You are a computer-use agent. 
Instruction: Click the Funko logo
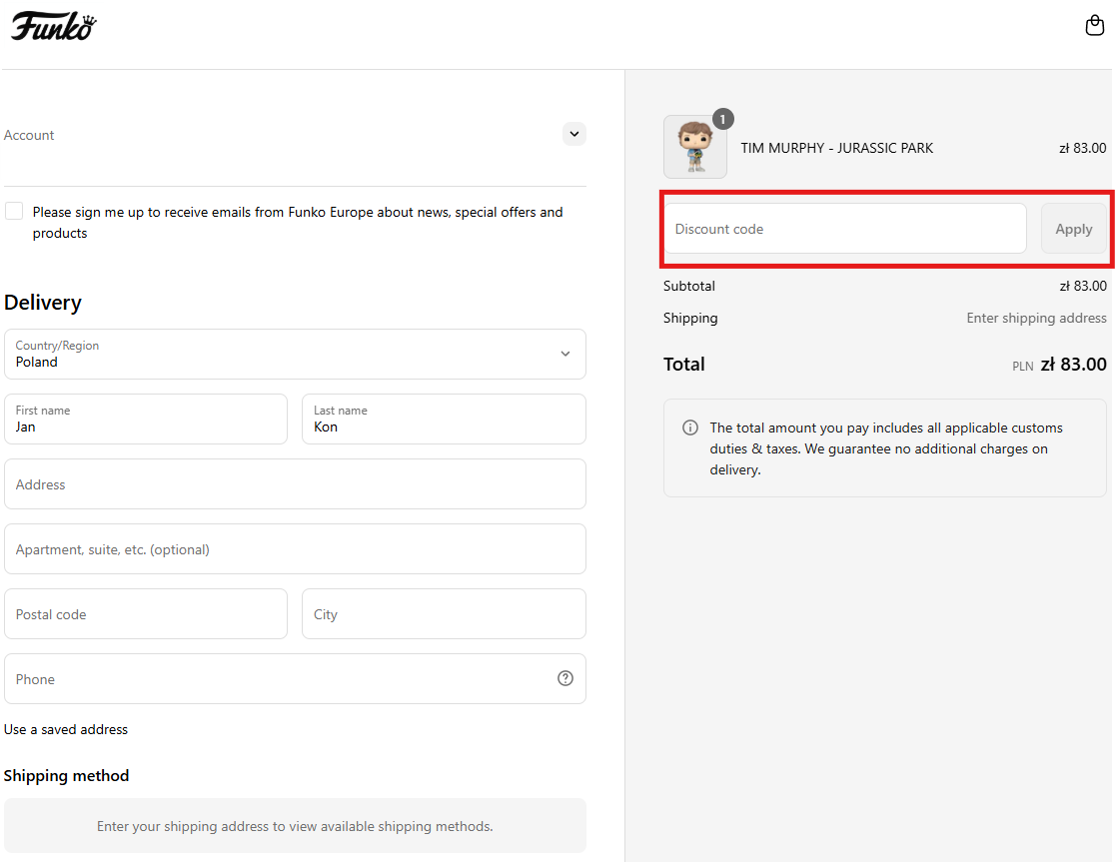[x=53, y=26]
